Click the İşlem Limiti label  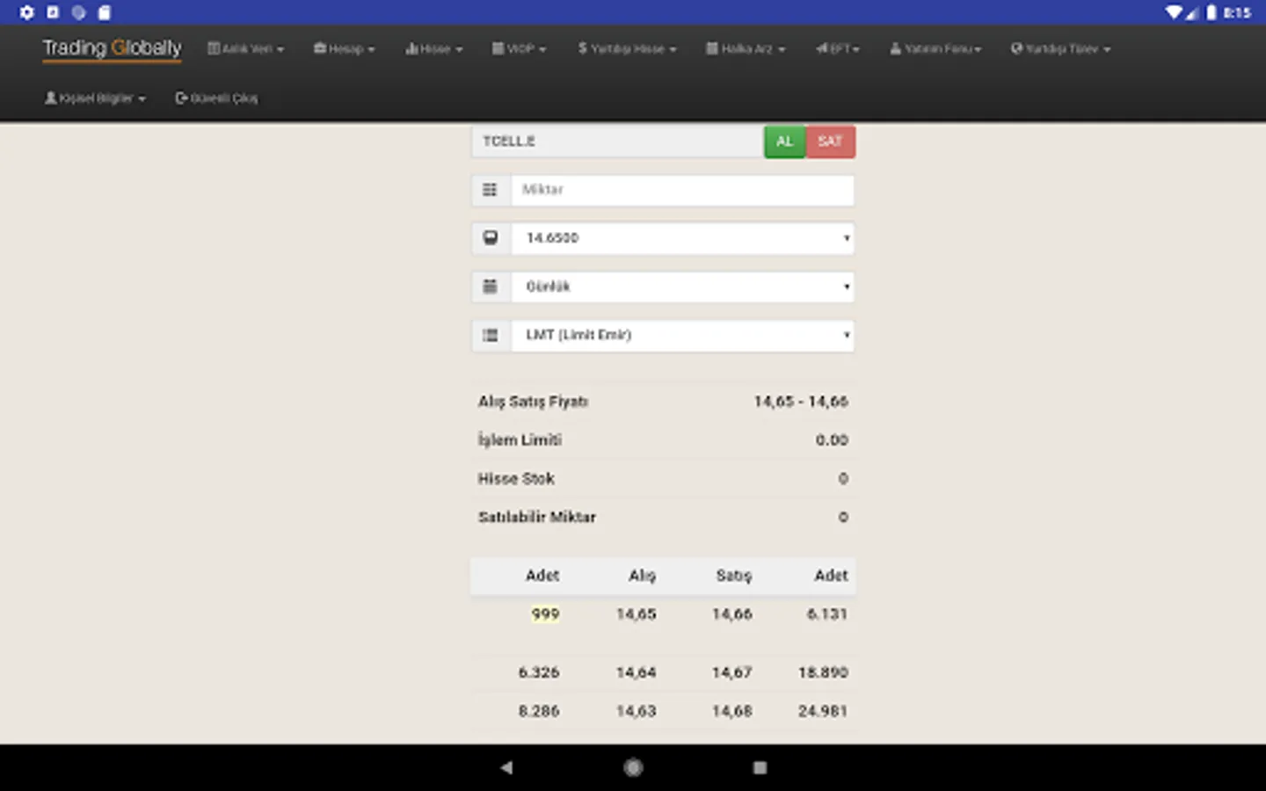coord(520,440)
